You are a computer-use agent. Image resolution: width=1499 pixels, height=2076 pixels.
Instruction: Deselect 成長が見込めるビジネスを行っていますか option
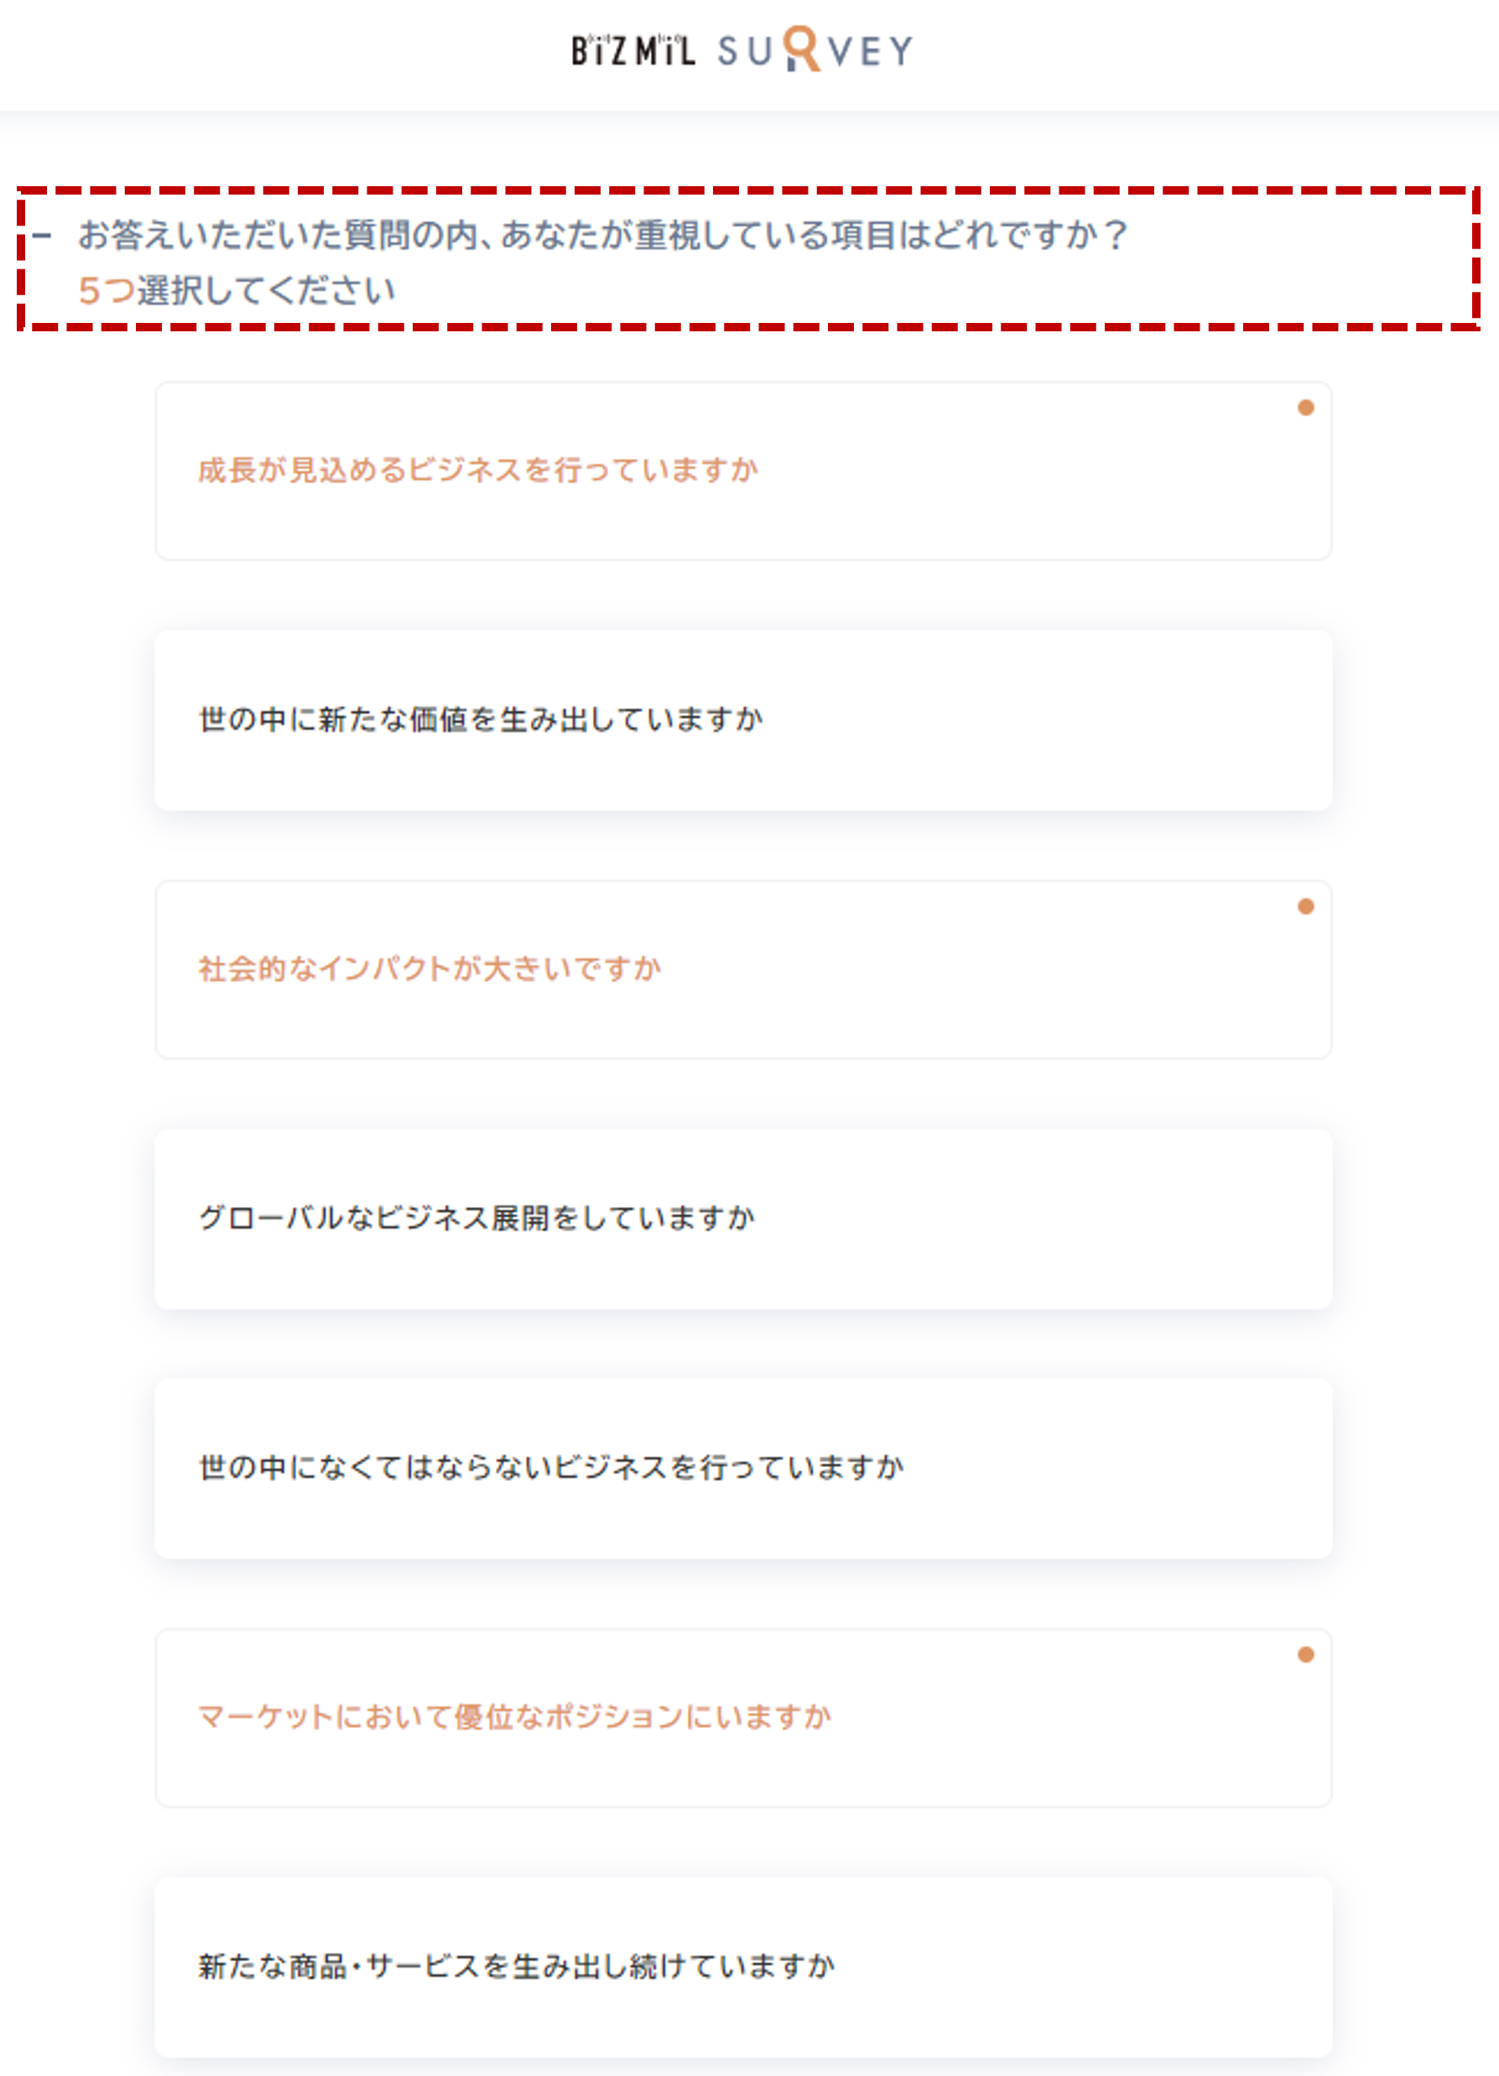click(x=743, y=471)
